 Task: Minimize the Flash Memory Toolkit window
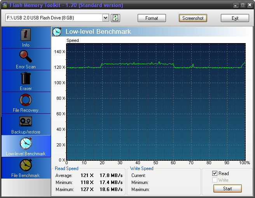click(x=236, y=5)
